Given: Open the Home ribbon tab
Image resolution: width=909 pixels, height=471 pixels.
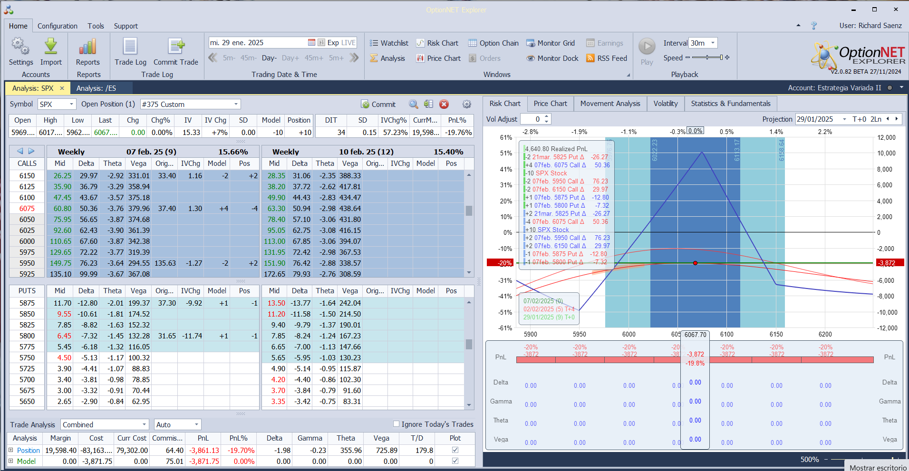Looking at the screenshot, I should coord(18,26).
